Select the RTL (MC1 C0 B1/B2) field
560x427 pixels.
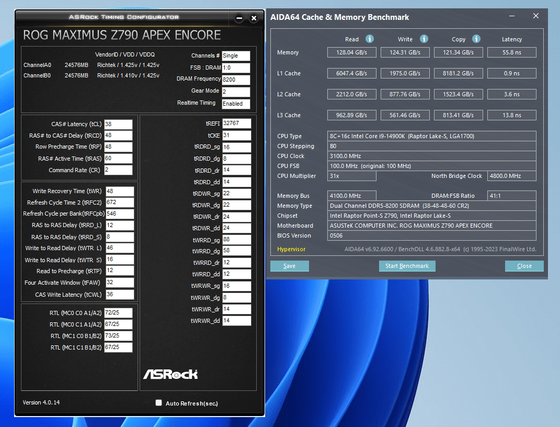(x=118, y=335)
